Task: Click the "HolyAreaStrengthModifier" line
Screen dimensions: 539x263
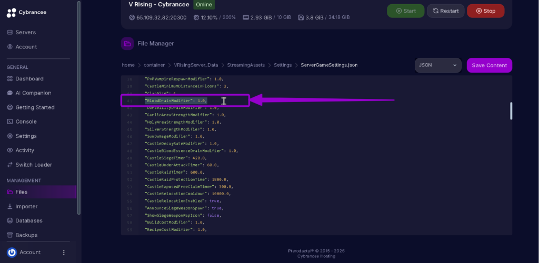Action: [183, 122]
